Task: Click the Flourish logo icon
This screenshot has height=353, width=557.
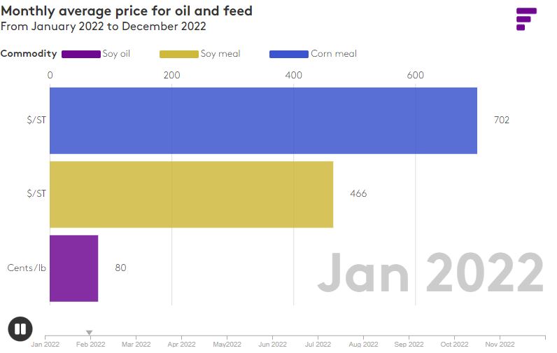Action: [526, 19]
